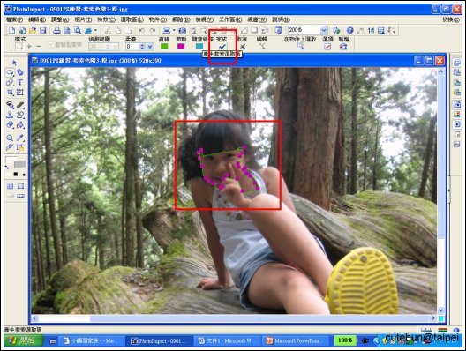Click the Windows Start button
This screenshot has width=466, height=351.
[x=24, y=340]
